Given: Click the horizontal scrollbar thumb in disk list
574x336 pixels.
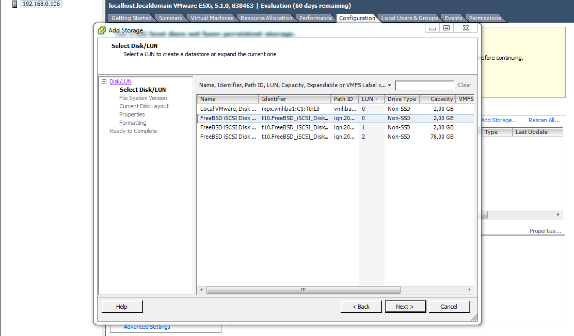Looking at the screenshot, I should pos(303,290).
